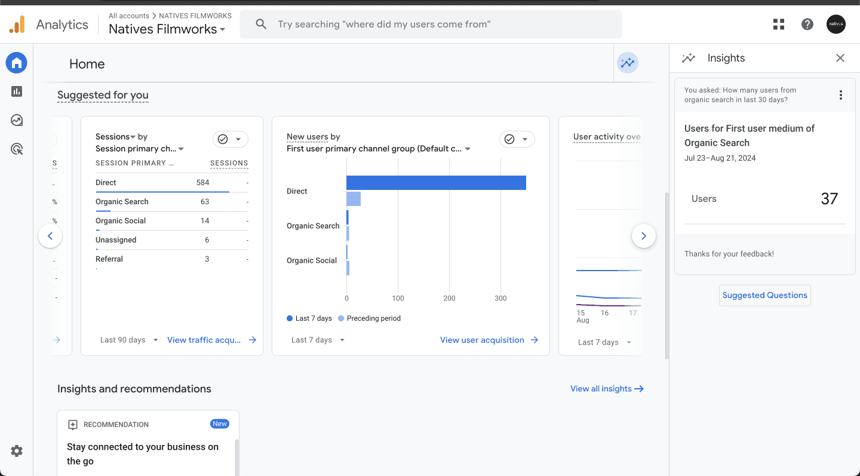The width and height of the screenshot is (860, 476).
Task: Click the User activity over time card title
Action: (607, 137)
